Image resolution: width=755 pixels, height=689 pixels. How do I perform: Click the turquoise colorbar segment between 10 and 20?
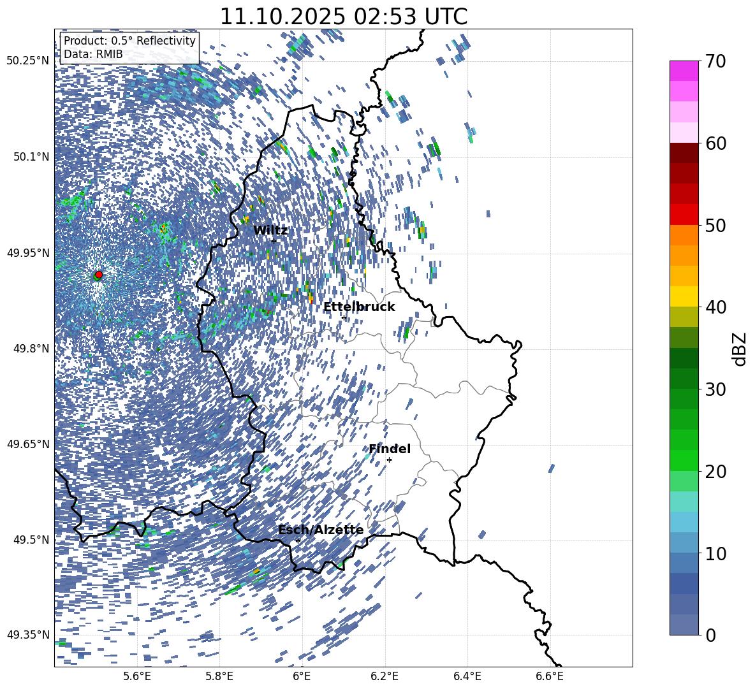coord(684,502)
